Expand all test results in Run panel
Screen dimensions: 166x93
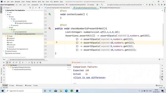(x=20, y=63)
